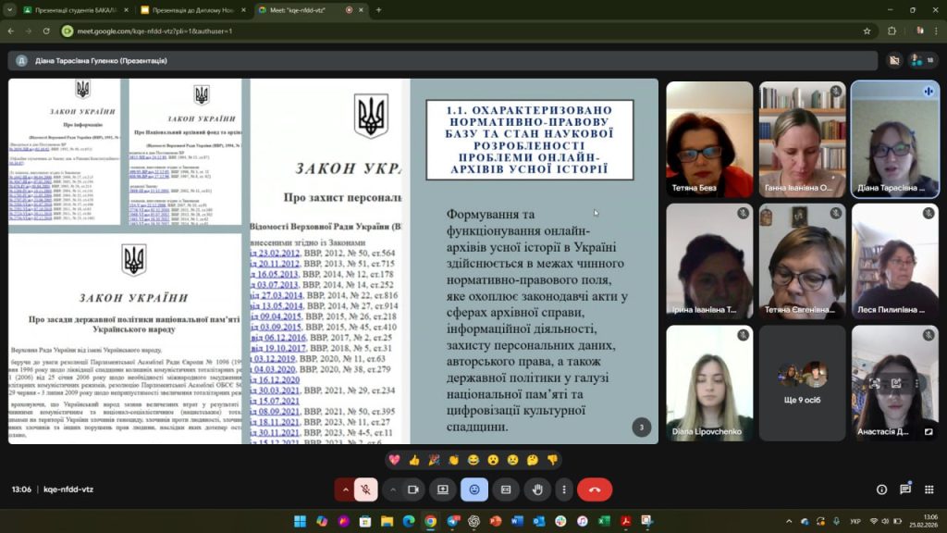Expand video settings arrow beside camera
947x533 pixels.
tap(393, 490)
